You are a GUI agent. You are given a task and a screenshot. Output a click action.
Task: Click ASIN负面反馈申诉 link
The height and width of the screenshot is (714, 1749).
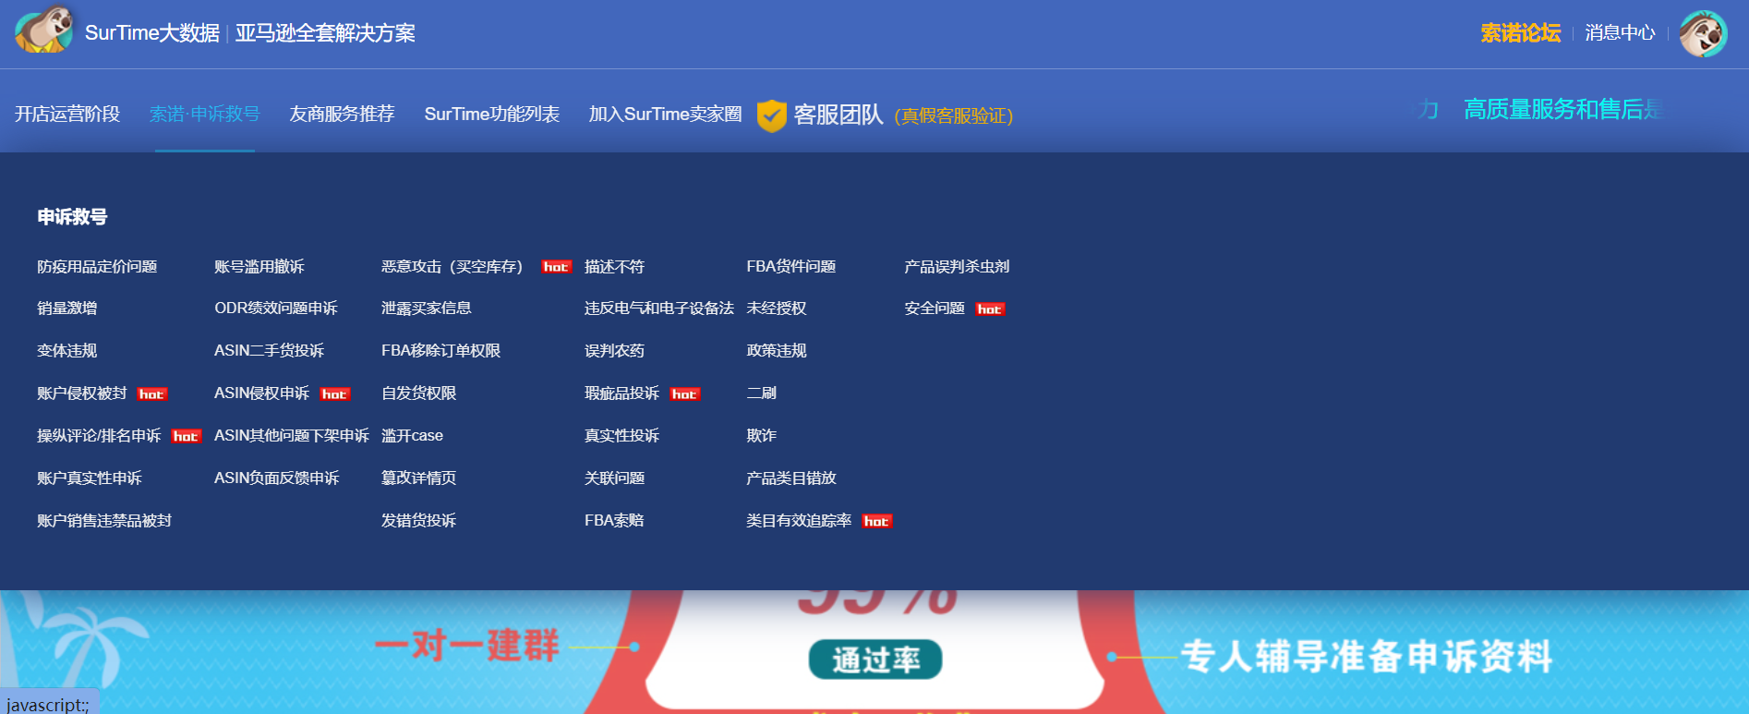tap(277, 478)
